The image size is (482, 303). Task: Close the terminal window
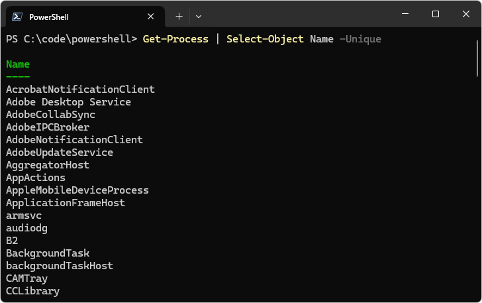[466, 14]
